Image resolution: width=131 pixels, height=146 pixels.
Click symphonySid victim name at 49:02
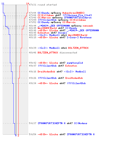pyautogui.click(x=75, y=63)
